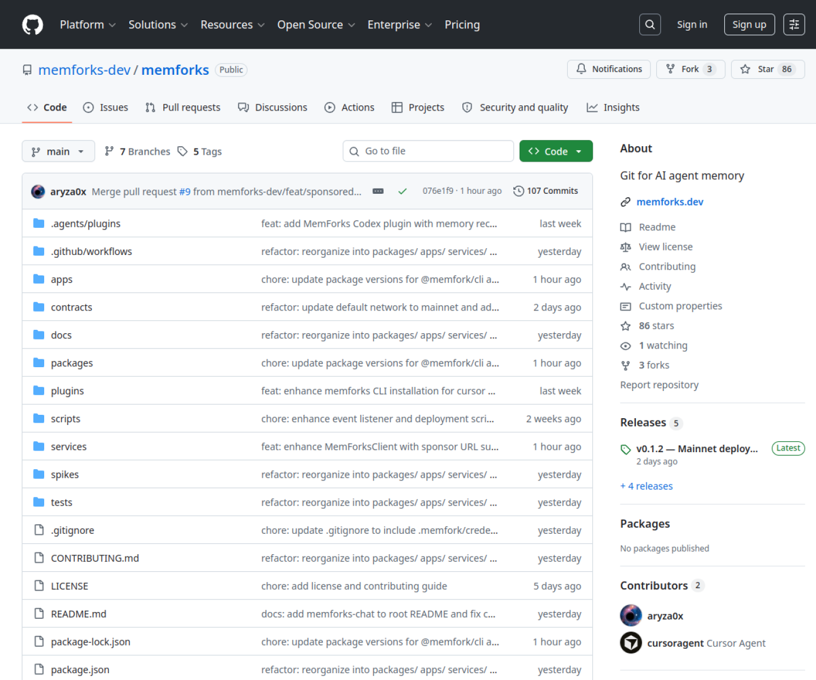Viewport: 816px width, 680px height.
Task: Open the package-lock.json file
Action: (91, 641)
